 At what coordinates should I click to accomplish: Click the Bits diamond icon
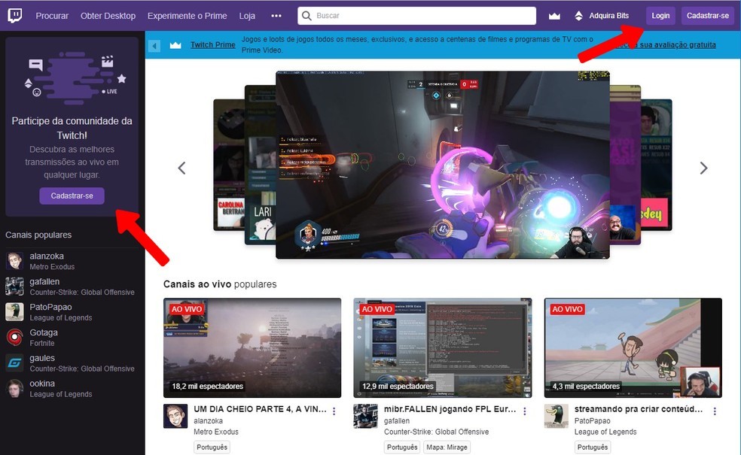578,16
